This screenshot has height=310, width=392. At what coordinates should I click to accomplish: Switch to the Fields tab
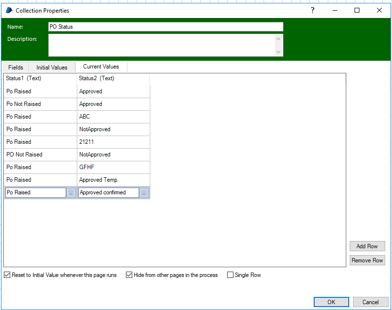(16, 68)
